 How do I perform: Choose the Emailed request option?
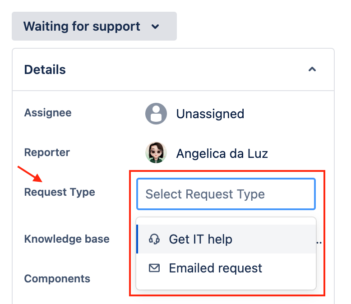215,268
